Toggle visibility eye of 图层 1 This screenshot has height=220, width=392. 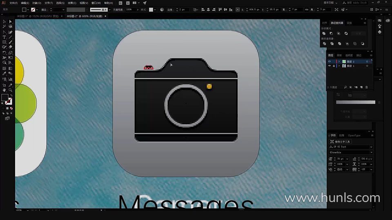330,66
